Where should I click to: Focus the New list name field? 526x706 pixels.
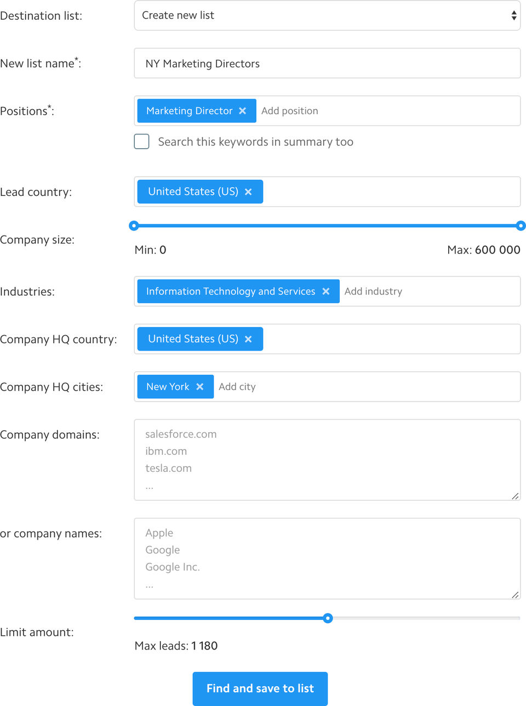[x=327, y=64]
